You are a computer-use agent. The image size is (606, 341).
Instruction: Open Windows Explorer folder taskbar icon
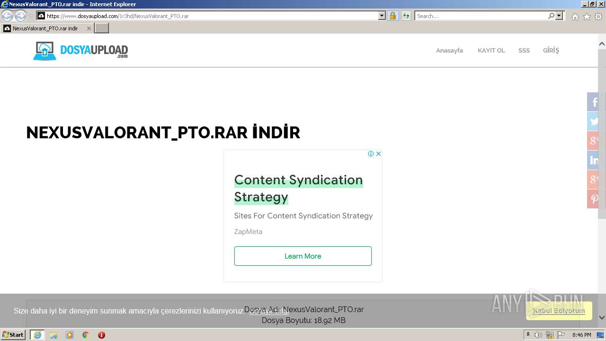point(53,335)
